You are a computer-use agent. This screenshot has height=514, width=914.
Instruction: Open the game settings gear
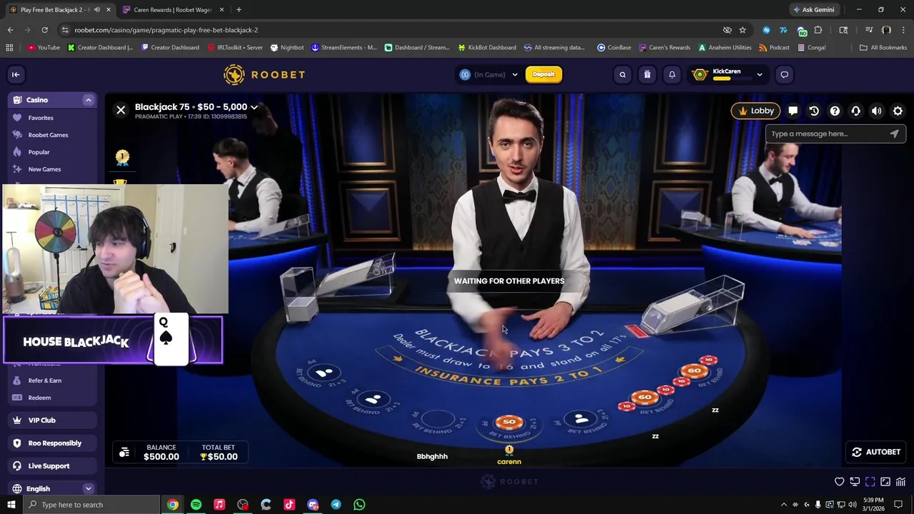click(898, 111)
